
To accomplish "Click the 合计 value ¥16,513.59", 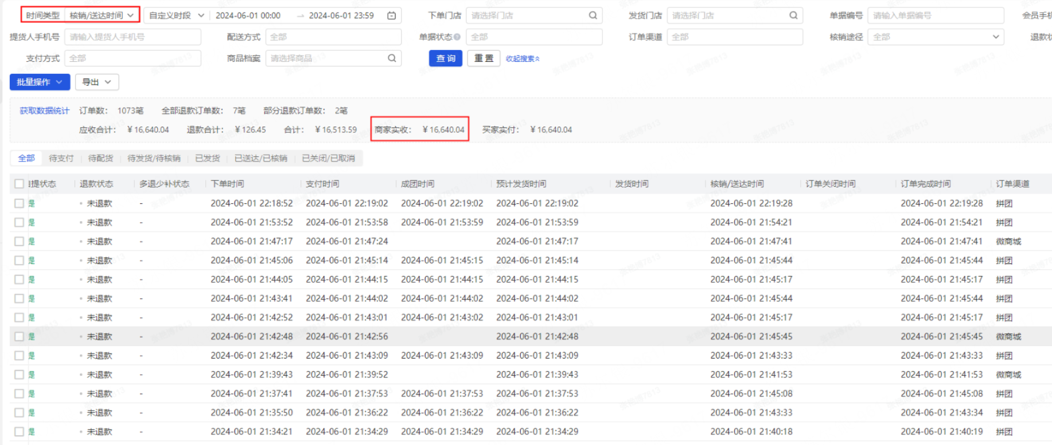I will click(336, 129).
